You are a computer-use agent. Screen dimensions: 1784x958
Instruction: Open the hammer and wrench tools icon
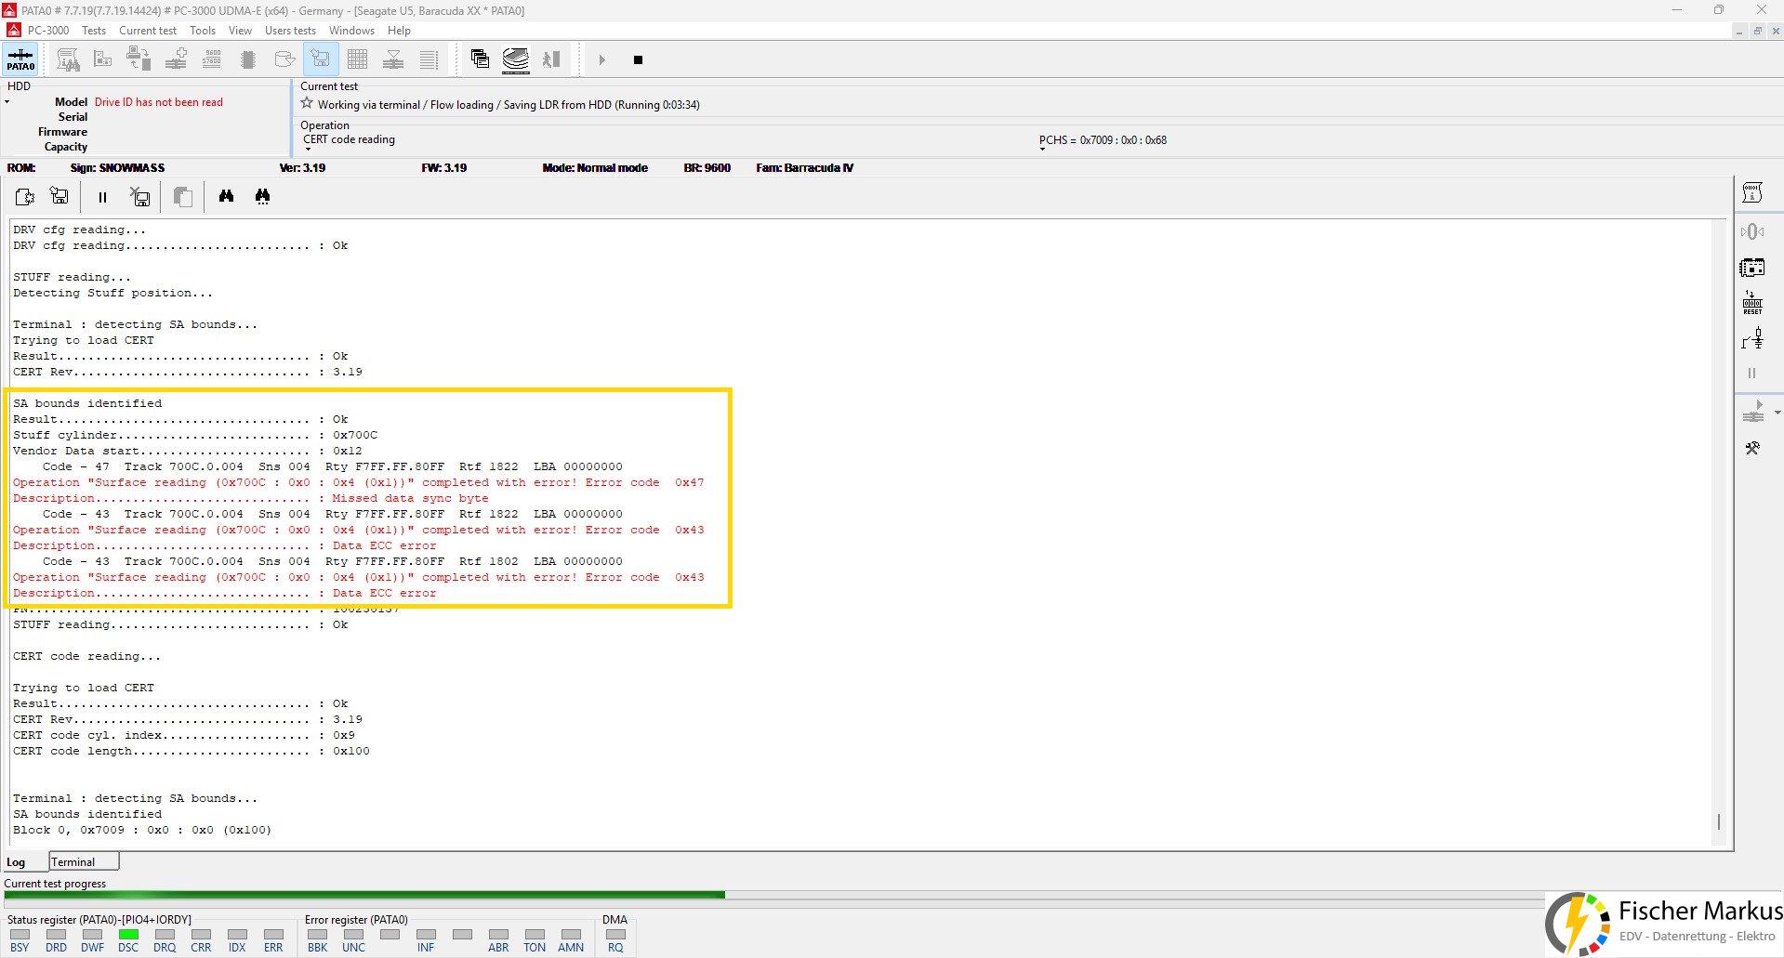[1752, 449]
